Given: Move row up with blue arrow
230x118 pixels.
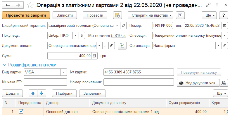Looking at the screenshot, I should pos(33,93).
